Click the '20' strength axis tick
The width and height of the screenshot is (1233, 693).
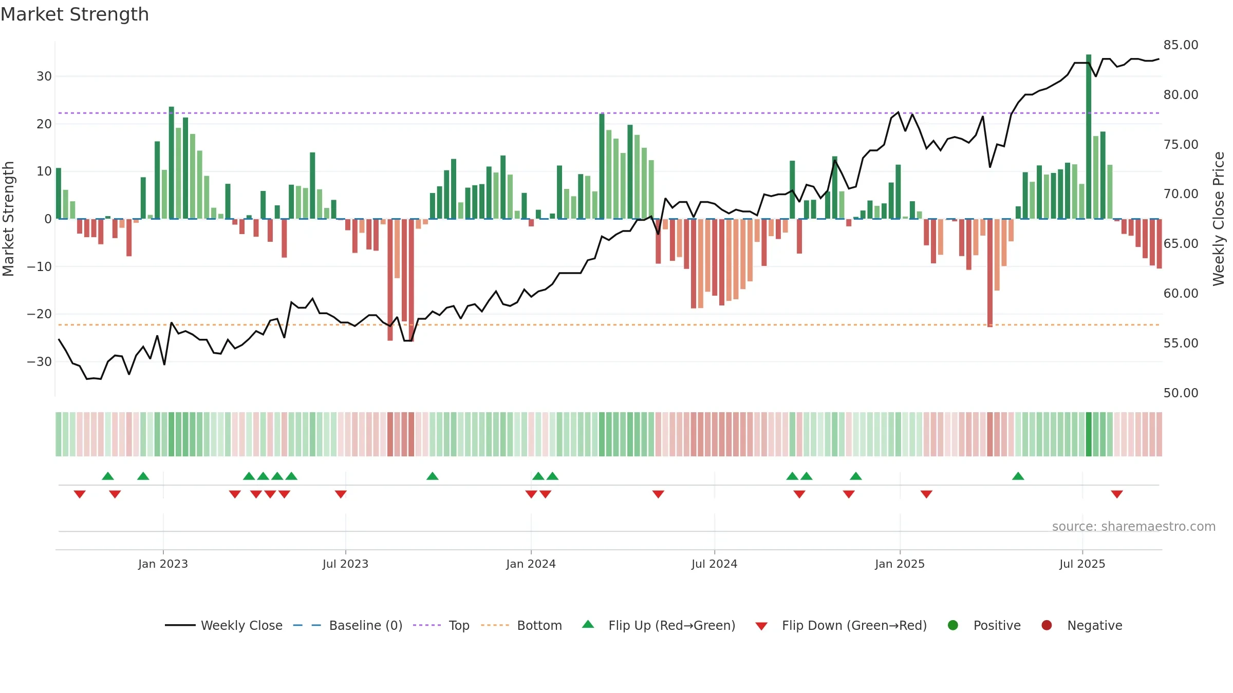tap(44, 124)
